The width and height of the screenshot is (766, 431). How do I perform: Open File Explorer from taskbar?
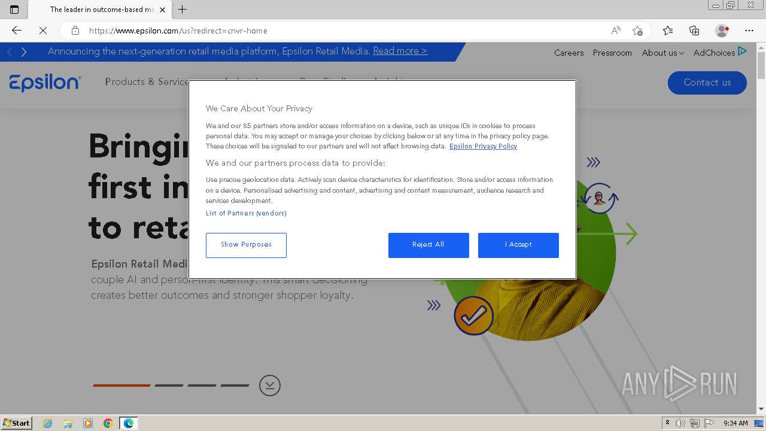coord(68,423)
